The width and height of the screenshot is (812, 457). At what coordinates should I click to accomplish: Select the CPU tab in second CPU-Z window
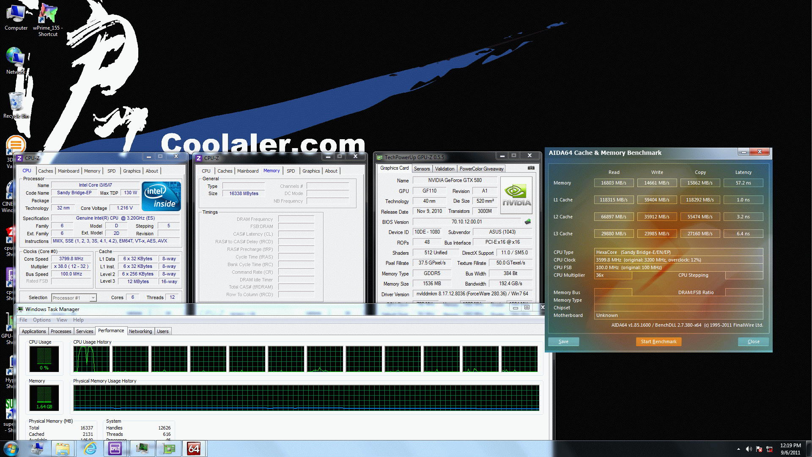(206, 171)
